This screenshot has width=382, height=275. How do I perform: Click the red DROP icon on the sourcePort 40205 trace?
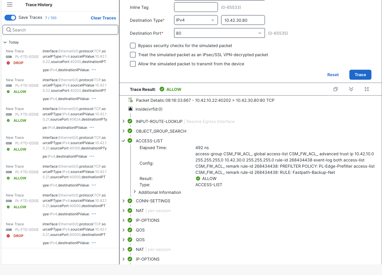tap(8, 63)
